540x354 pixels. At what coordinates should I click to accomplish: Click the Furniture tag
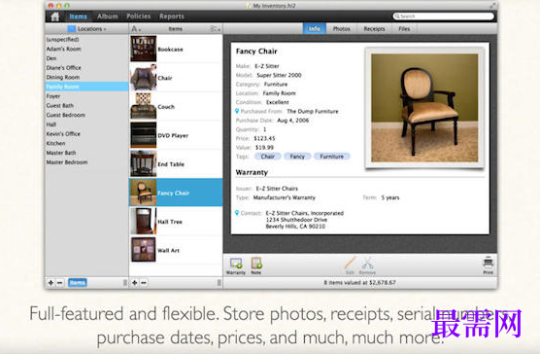[331, 157]
